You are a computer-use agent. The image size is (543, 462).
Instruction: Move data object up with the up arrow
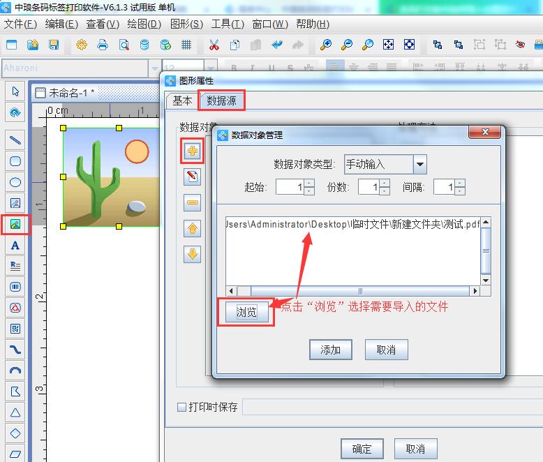[193, 228]
